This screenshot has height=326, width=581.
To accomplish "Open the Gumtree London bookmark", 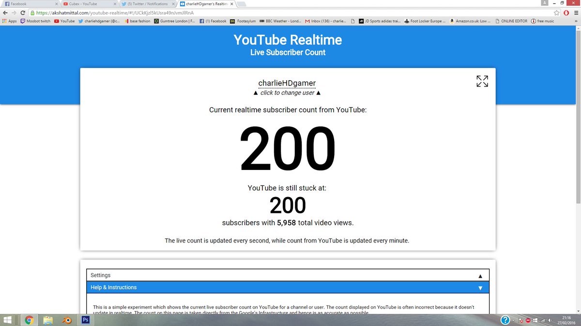I will pyautogui.click(x=175, y=21).
